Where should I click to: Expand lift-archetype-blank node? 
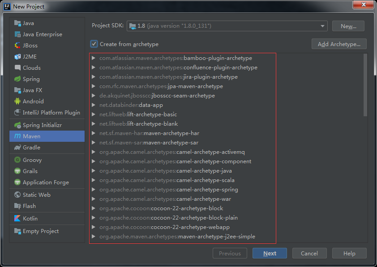click(94, 123)
